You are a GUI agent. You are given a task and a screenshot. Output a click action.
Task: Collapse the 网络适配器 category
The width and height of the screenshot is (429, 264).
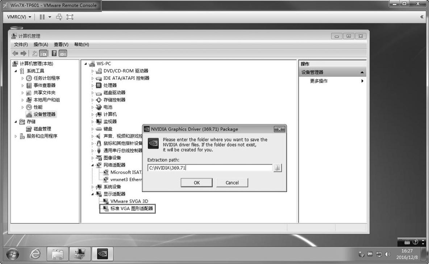[92, 165]
